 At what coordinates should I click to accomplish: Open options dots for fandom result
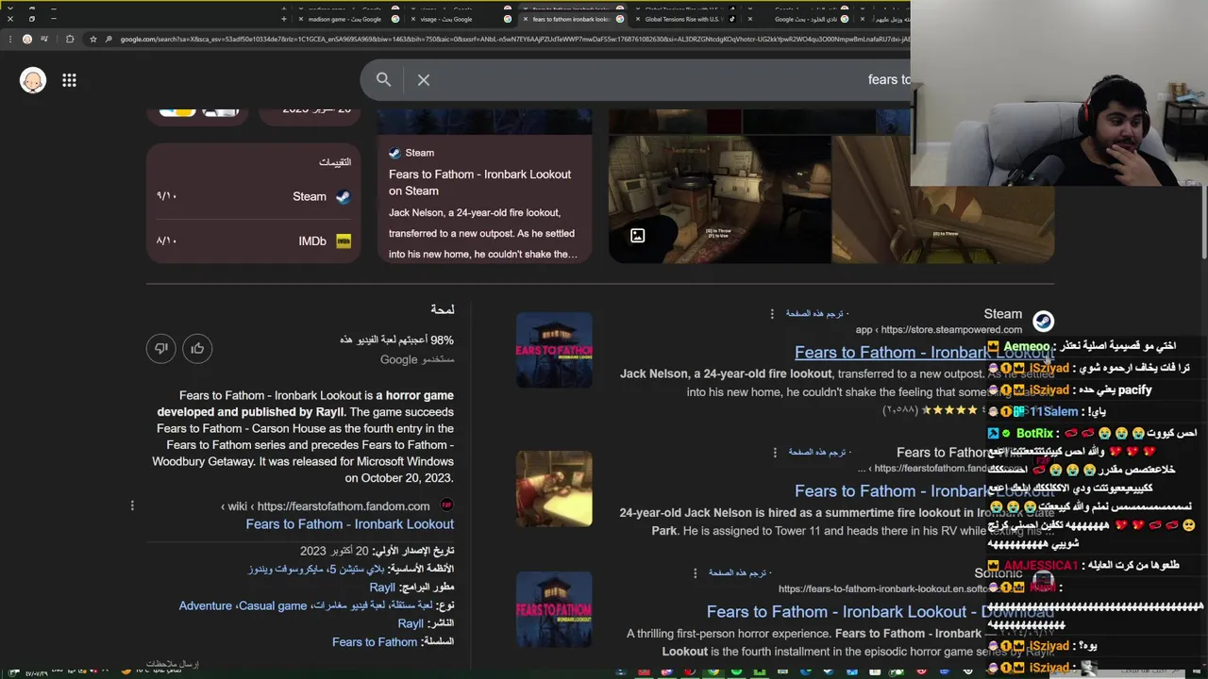point(775,453)
